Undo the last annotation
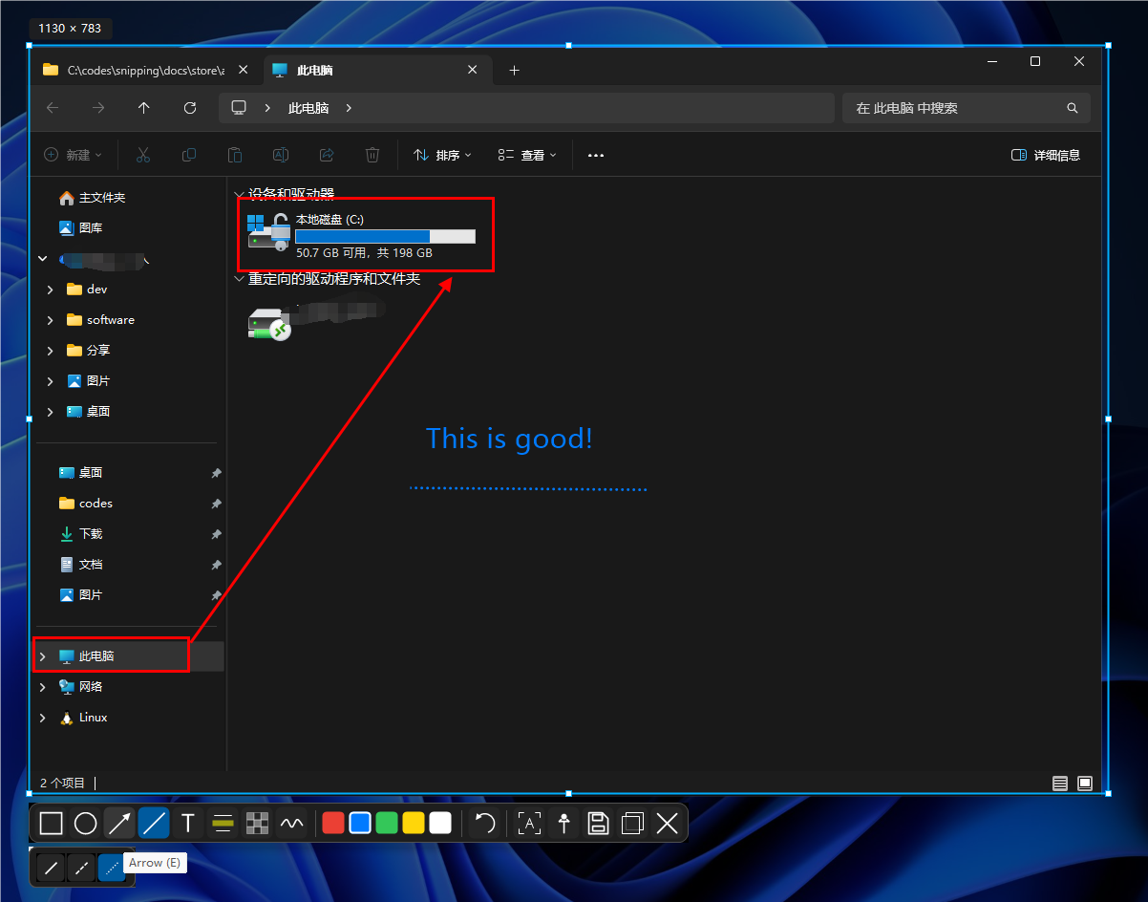The height and width of the screenshot is (902, 1148). coord(485,823)
